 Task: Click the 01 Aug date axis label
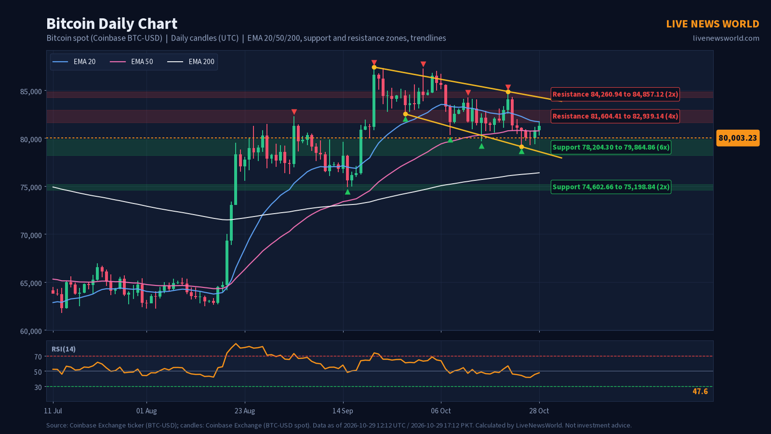tap(146, 411)
